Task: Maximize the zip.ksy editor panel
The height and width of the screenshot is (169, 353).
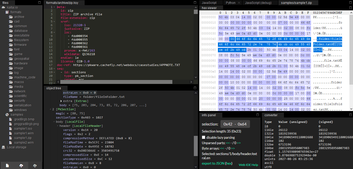Action: click(x=195, y=3)
